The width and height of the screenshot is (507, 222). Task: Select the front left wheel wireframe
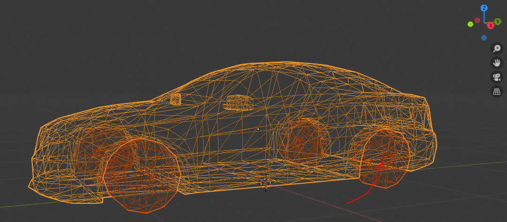point(142,175)
